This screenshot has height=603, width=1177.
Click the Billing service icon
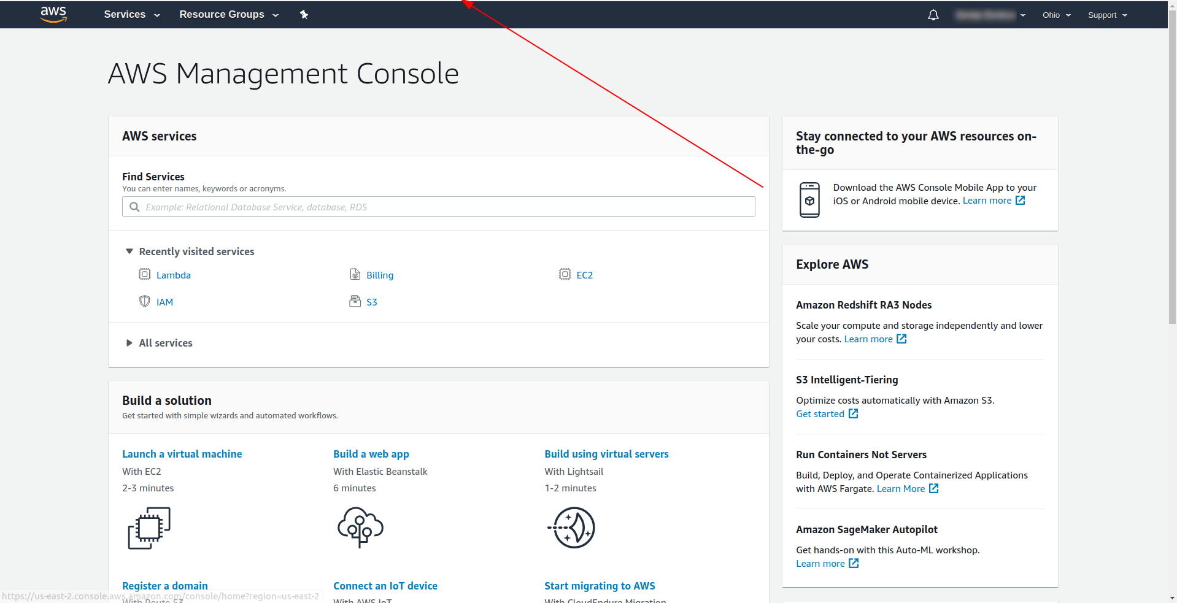[x=355, y=275]
